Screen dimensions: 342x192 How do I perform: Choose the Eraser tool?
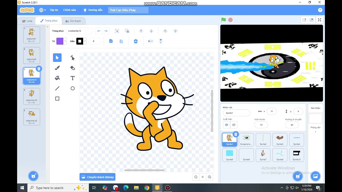point(72,68)
